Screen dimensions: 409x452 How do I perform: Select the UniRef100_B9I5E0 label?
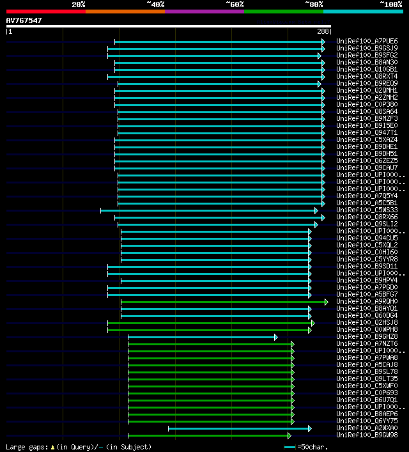click(367, 125)
